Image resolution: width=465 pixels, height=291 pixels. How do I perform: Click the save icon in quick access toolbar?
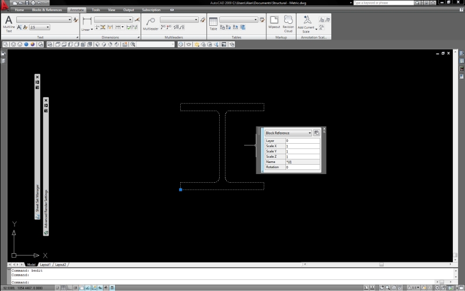point(27,3)
